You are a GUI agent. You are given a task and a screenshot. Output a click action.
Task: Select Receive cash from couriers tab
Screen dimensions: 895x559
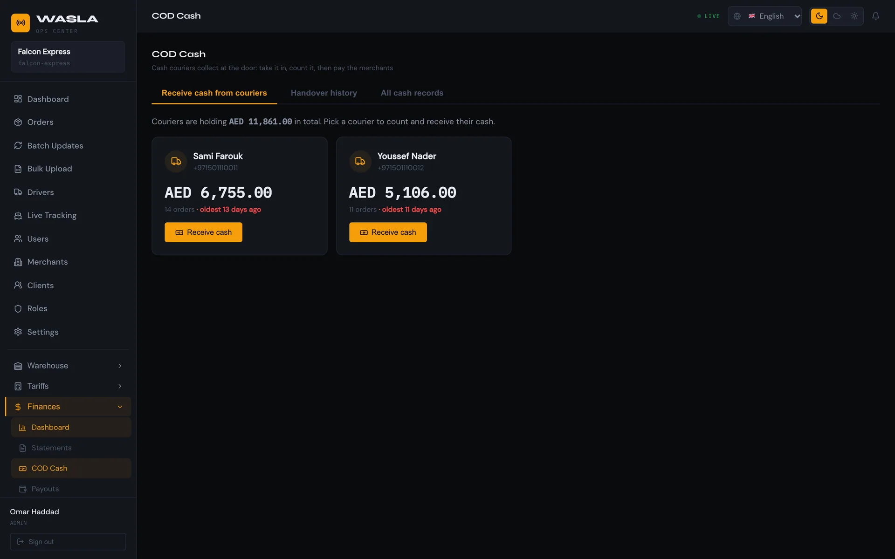pyautogui.click(x=214, y=93)
